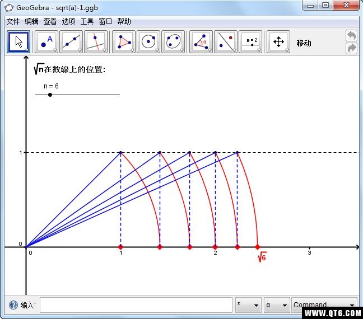The image size is (363, 319).
Task: Open the 查看 menu
Action: pos(50,21)
